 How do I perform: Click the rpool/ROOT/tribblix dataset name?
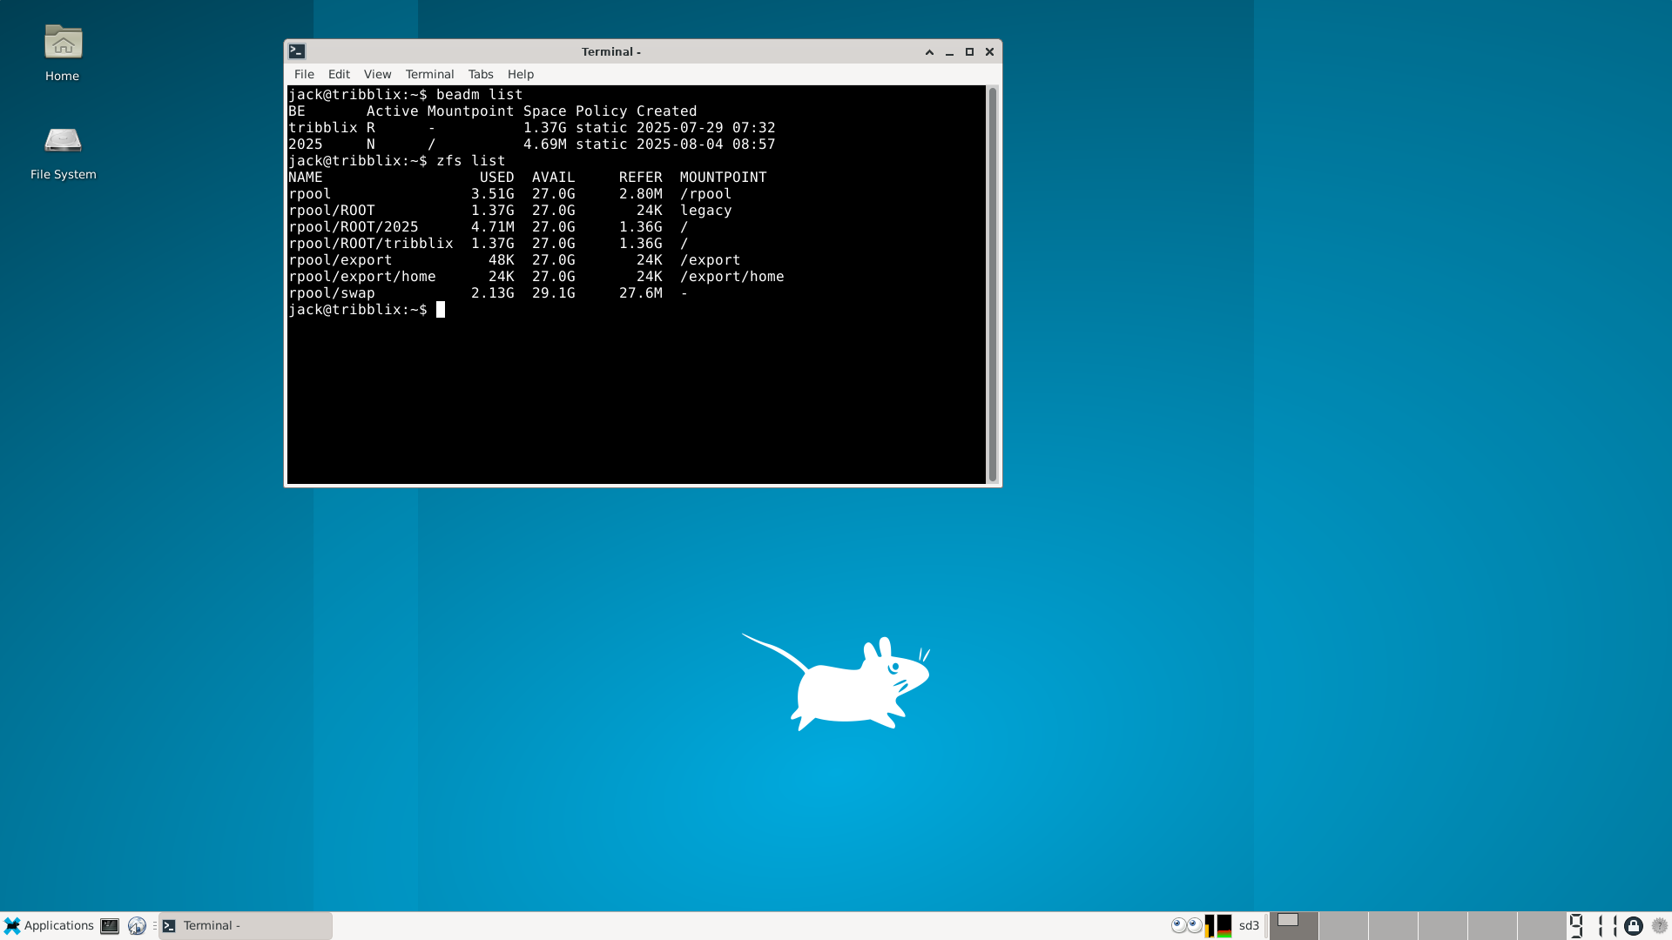coord(371,244)
